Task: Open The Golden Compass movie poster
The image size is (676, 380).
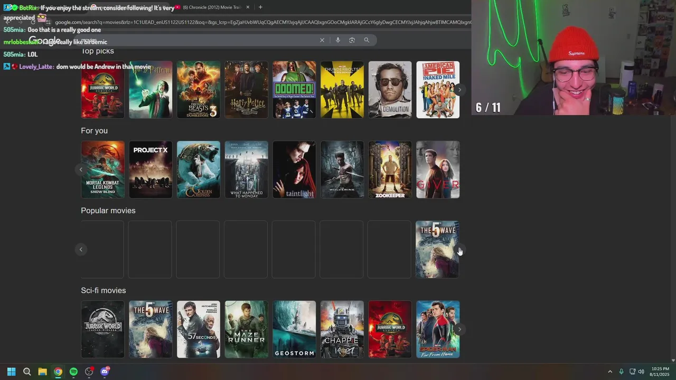Action: pyautogui.click(x=199, y=169)
